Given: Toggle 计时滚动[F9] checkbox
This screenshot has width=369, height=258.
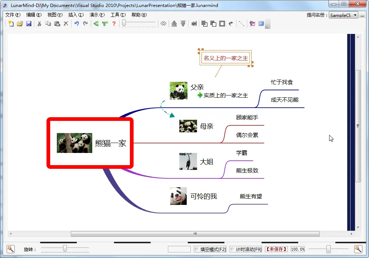Looking at the screenshot, I should [x=232, y=249].
